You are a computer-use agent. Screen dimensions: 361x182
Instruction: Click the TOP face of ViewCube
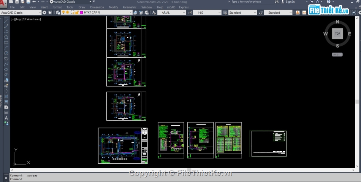337,34
